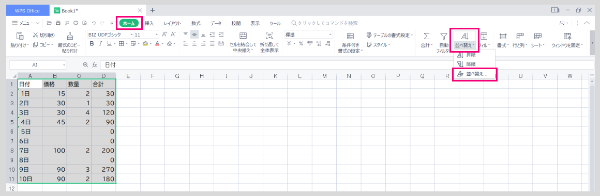Click the decrease indent icon

click(212, 35)
